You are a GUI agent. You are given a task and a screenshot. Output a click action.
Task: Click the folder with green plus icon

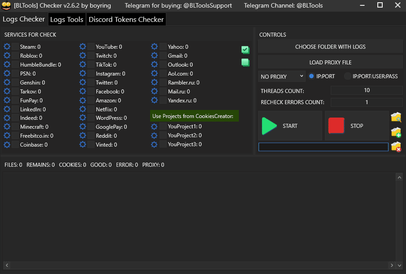pyautogui.click(x=396, y=131)
